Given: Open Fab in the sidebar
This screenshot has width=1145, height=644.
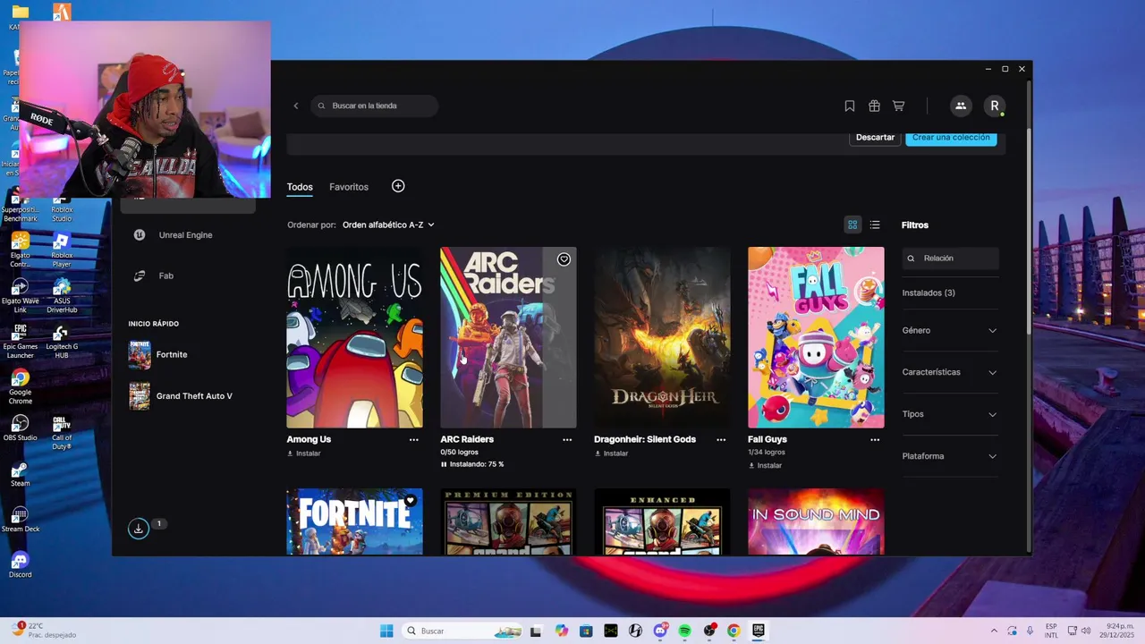Looking at the screenshot, I should point(165,275).
